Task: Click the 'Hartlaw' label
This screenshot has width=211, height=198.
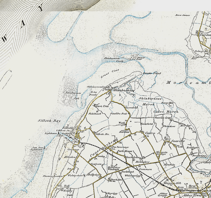Action: point(124,132)
